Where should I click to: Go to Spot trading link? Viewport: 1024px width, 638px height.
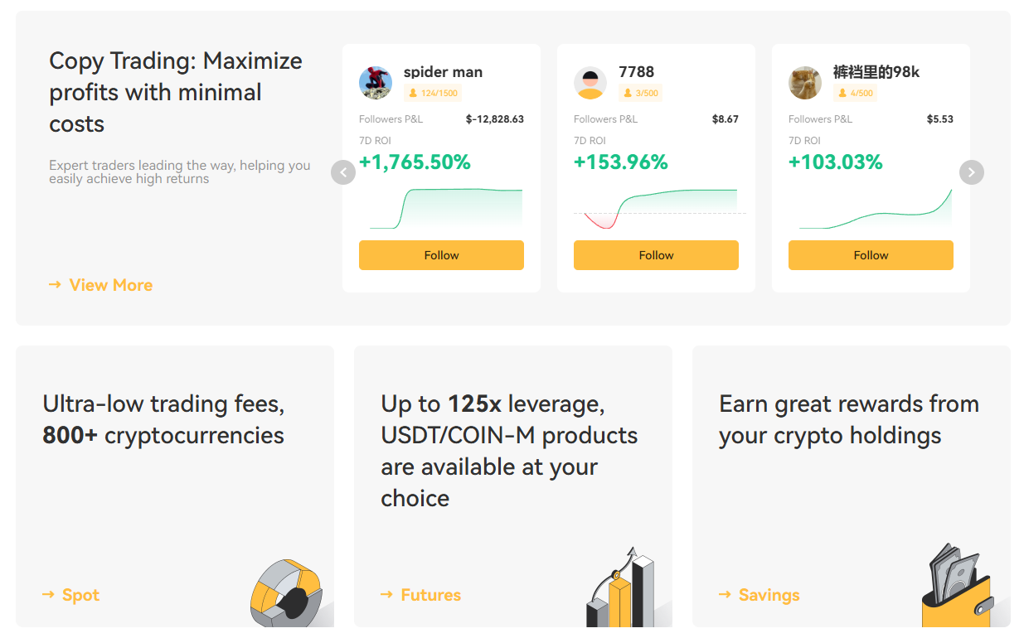pos(71,595)
